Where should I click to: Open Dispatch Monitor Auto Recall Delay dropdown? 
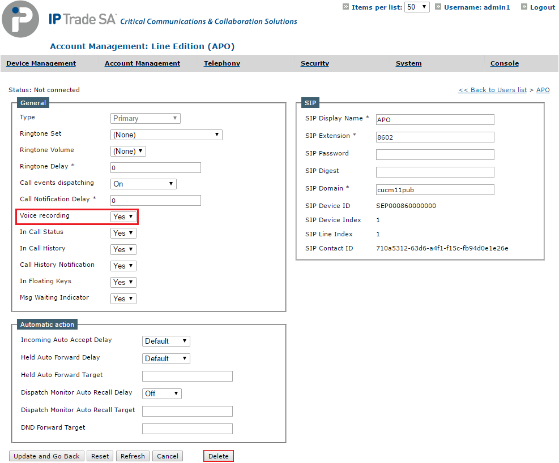click(162, 393)
